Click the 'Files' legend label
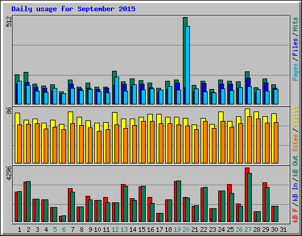 (296, 47)
